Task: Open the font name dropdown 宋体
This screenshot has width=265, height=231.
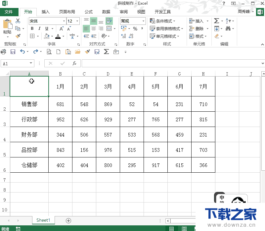Action: [x=64, y=21]
